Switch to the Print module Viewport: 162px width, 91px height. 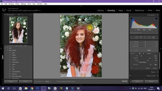click(x=150, y=10)
